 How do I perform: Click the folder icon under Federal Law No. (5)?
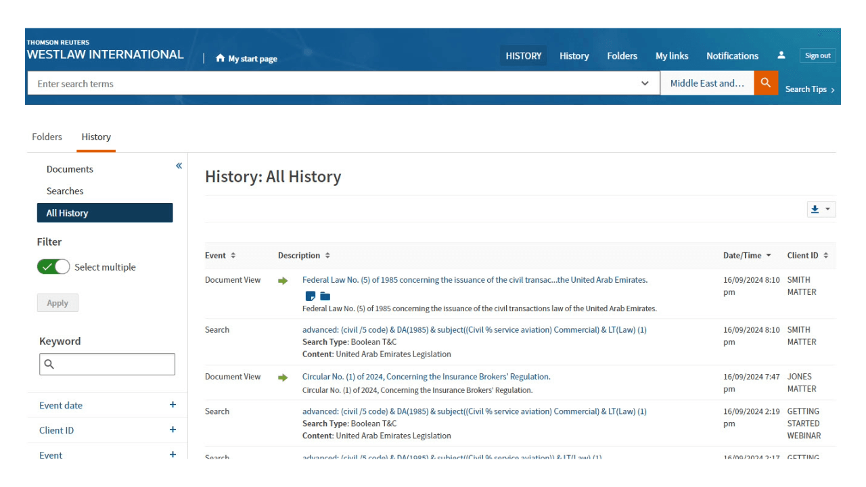(x=325, y=296)
